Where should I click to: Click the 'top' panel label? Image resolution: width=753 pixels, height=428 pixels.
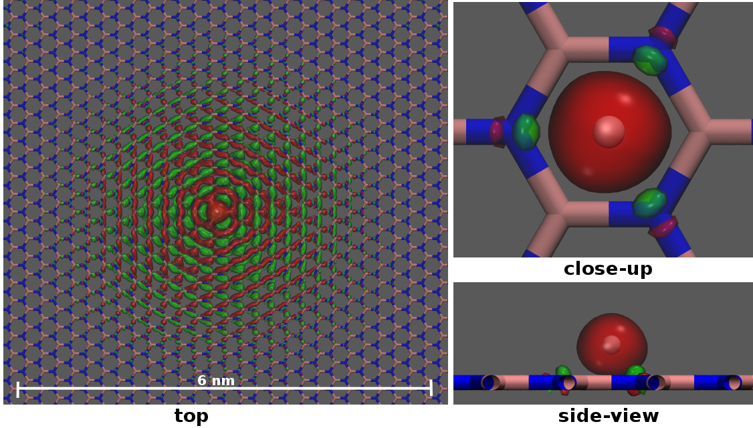point(191,416)
